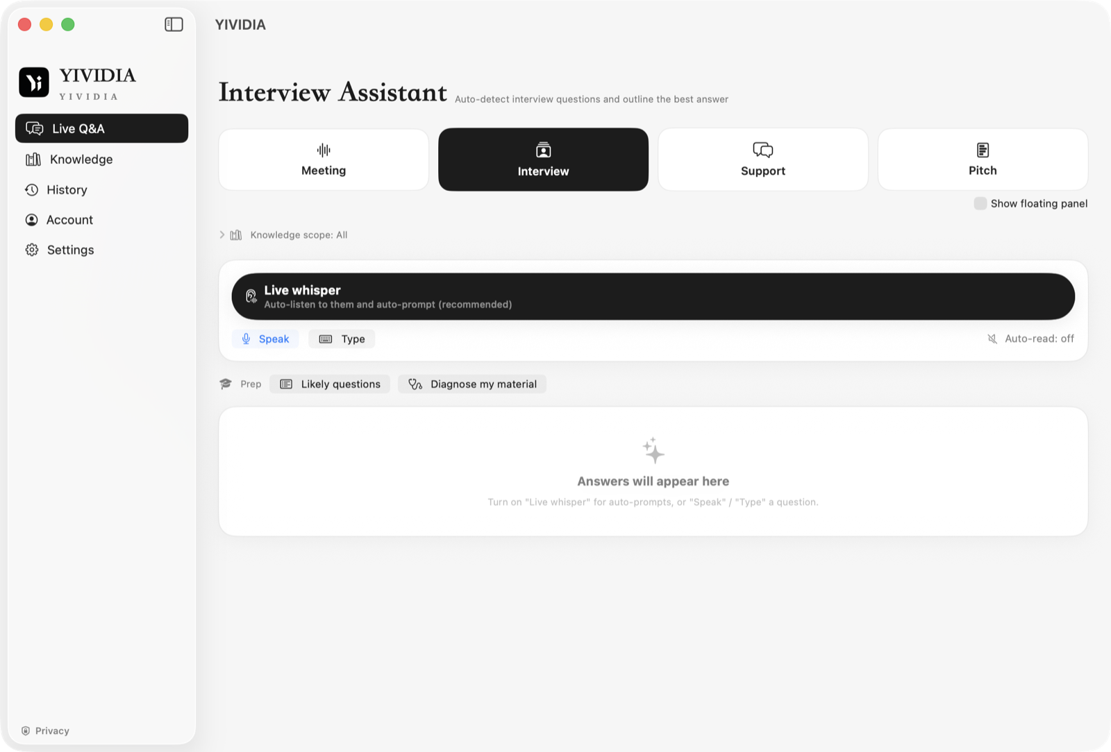This screenshot has width=1111, height=752.
Task: Select the Pitch mode tab
Action: pyautogui.click(x=983, y=160)
